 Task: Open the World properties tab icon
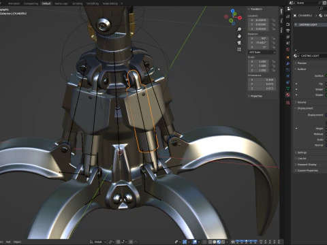288,49
